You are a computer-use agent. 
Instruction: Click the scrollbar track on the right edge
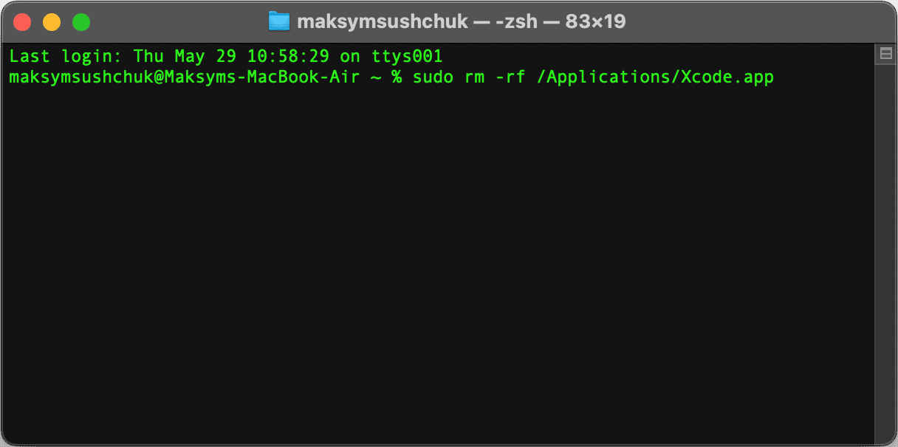pyautogui.click(x=885, y=258)
